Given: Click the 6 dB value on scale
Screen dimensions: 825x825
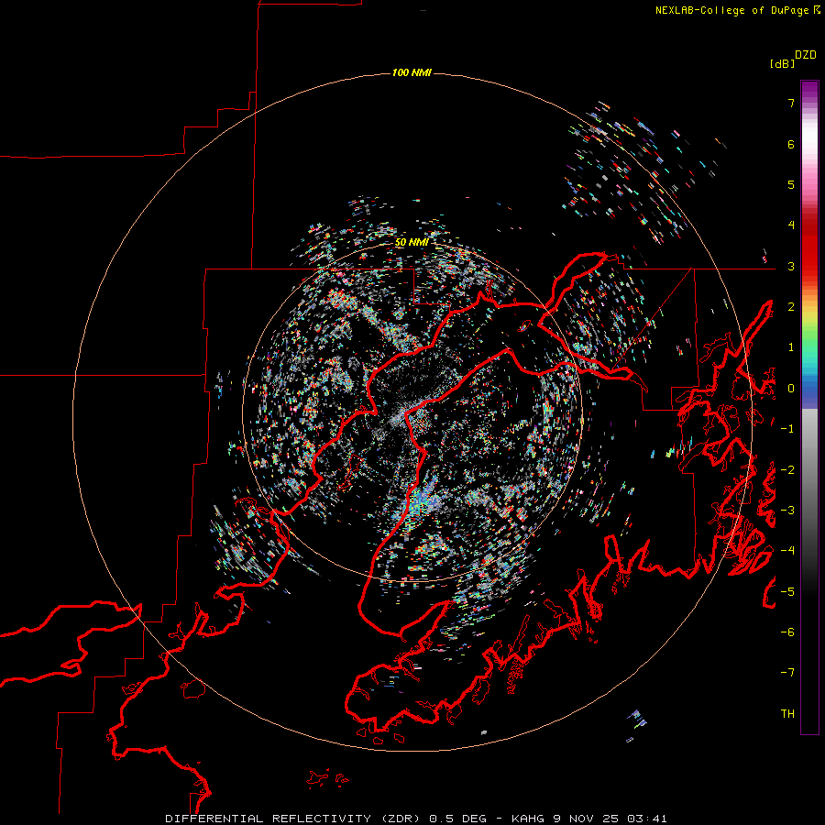Looking at the screenshot, I should click(791, 144).
